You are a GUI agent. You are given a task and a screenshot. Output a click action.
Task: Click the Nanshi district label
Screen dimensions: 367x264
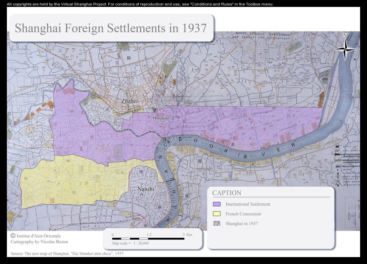tap(146, 189)
